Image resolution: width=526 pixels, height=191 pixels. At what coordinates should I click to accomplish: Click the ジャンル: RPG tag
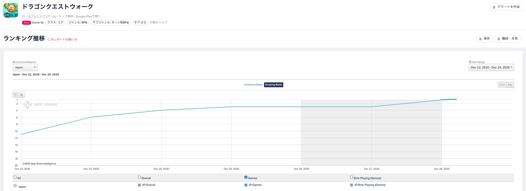point(78,23)
